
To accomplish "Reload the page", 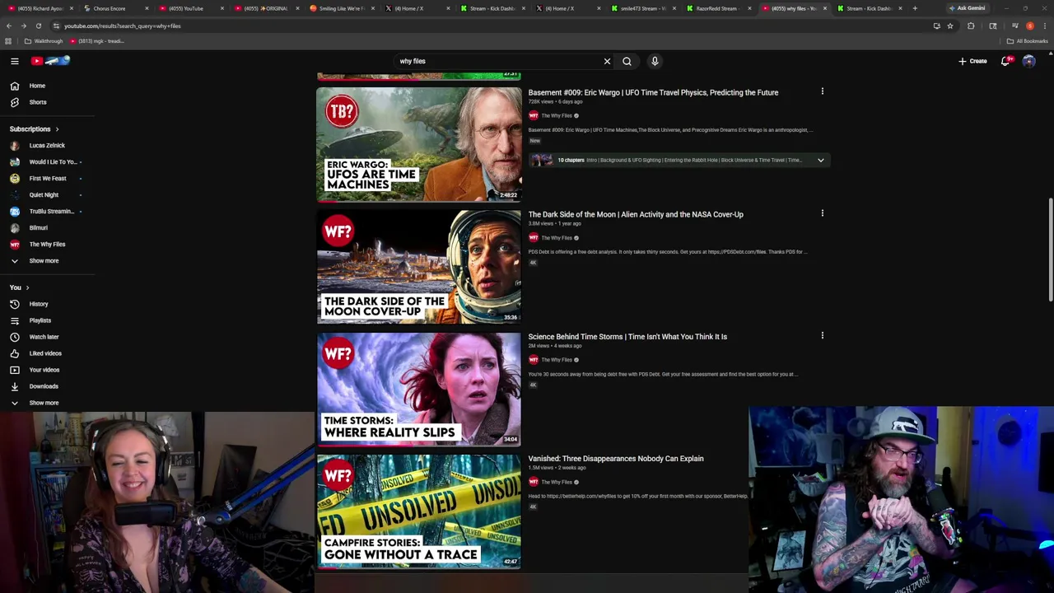I will coord(38,26).
